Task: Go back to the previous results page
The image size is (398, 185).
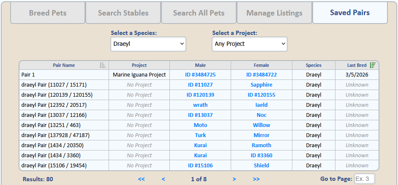Action: click(x=163, y=179)
